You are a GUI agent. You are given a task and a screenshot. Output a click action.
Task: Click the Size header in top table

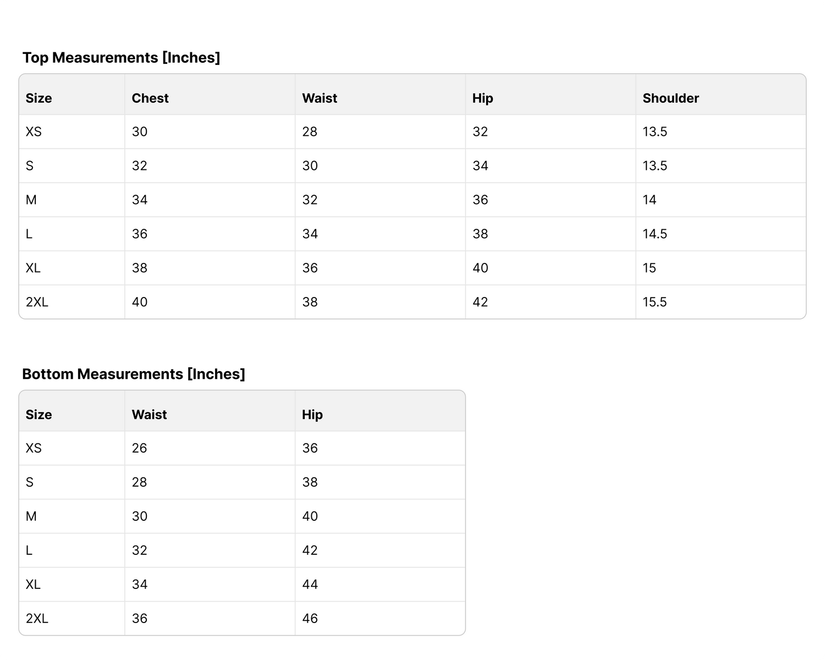38,98
